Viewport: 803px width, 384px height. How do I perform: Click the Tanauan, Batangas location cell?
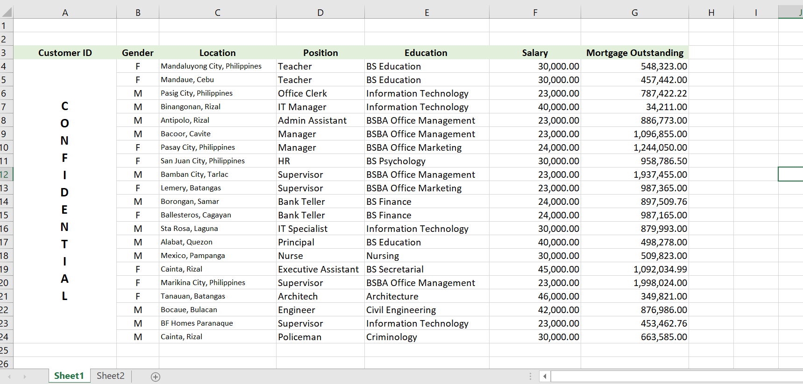tap(193, 296)
